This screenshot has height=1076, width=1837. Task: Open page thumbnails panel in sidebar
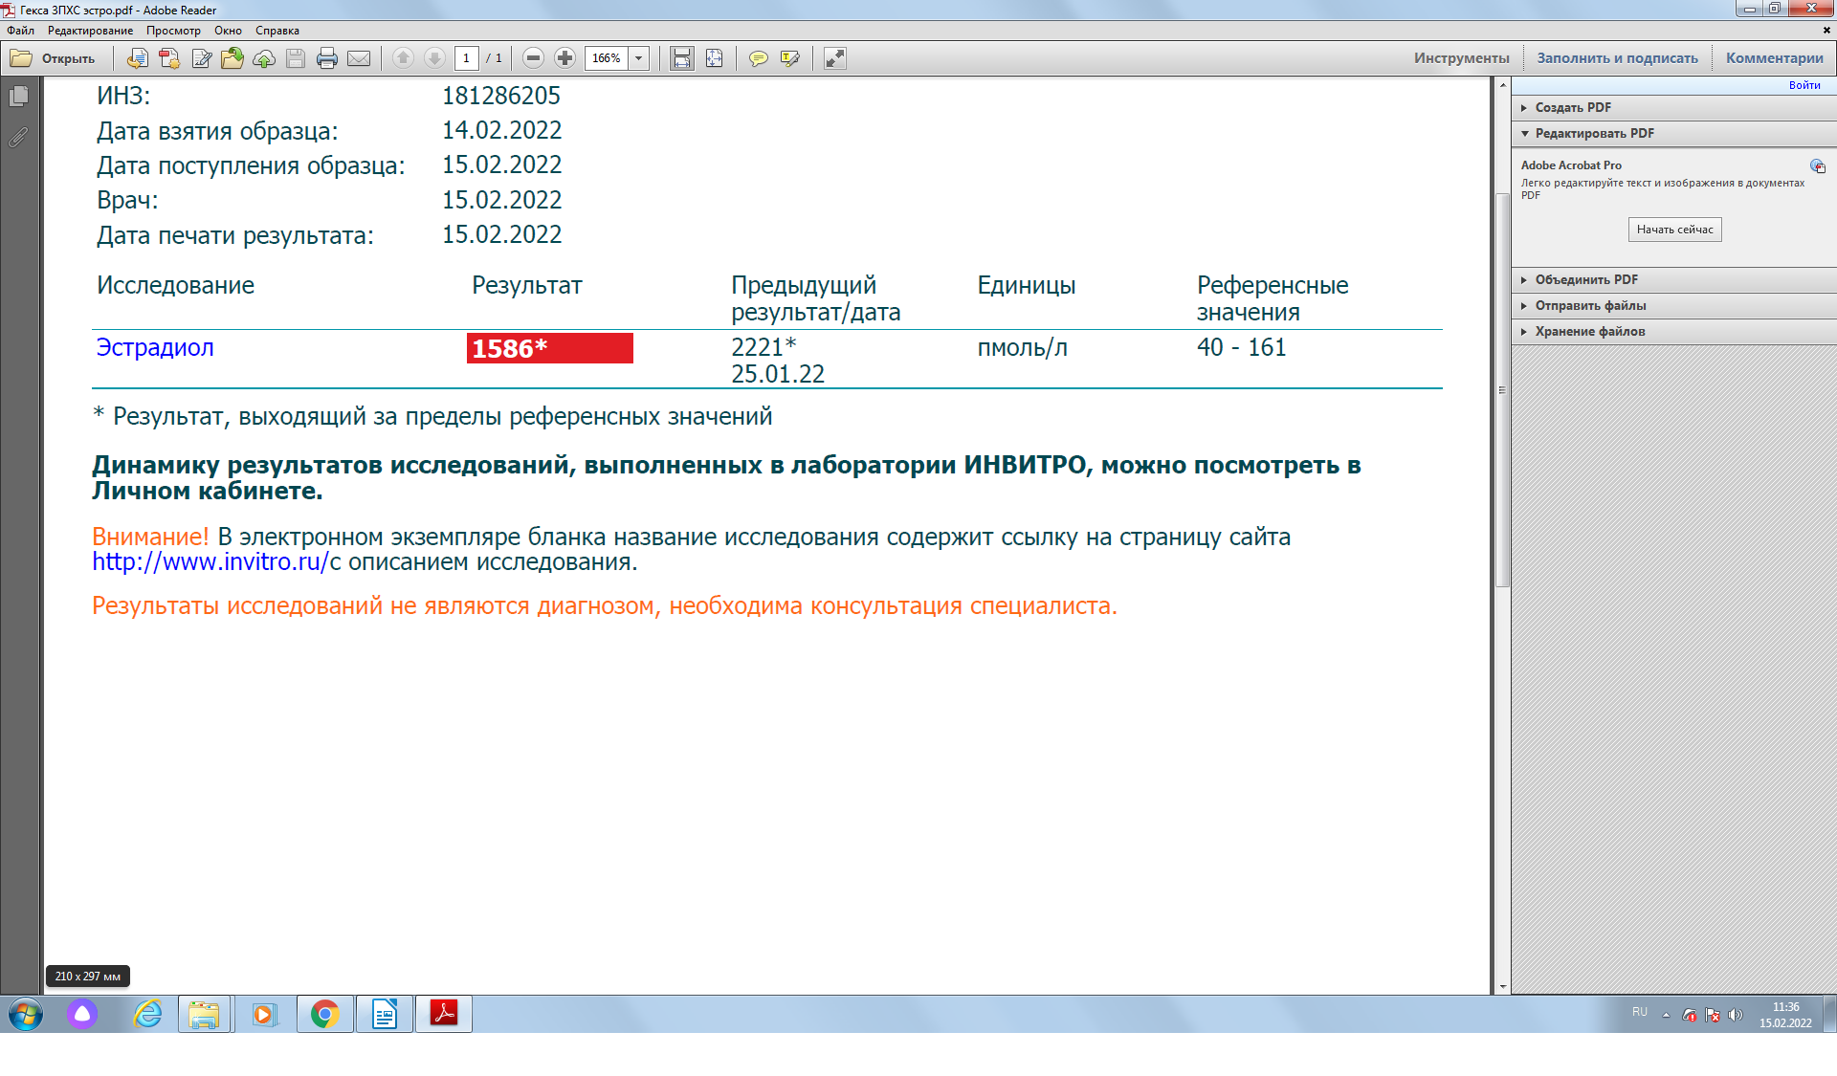pyautogui.click(x=18, y=97)
